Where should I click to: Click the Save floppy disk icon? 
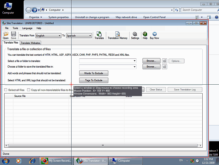pyautogui.click(x=13, y=35)
